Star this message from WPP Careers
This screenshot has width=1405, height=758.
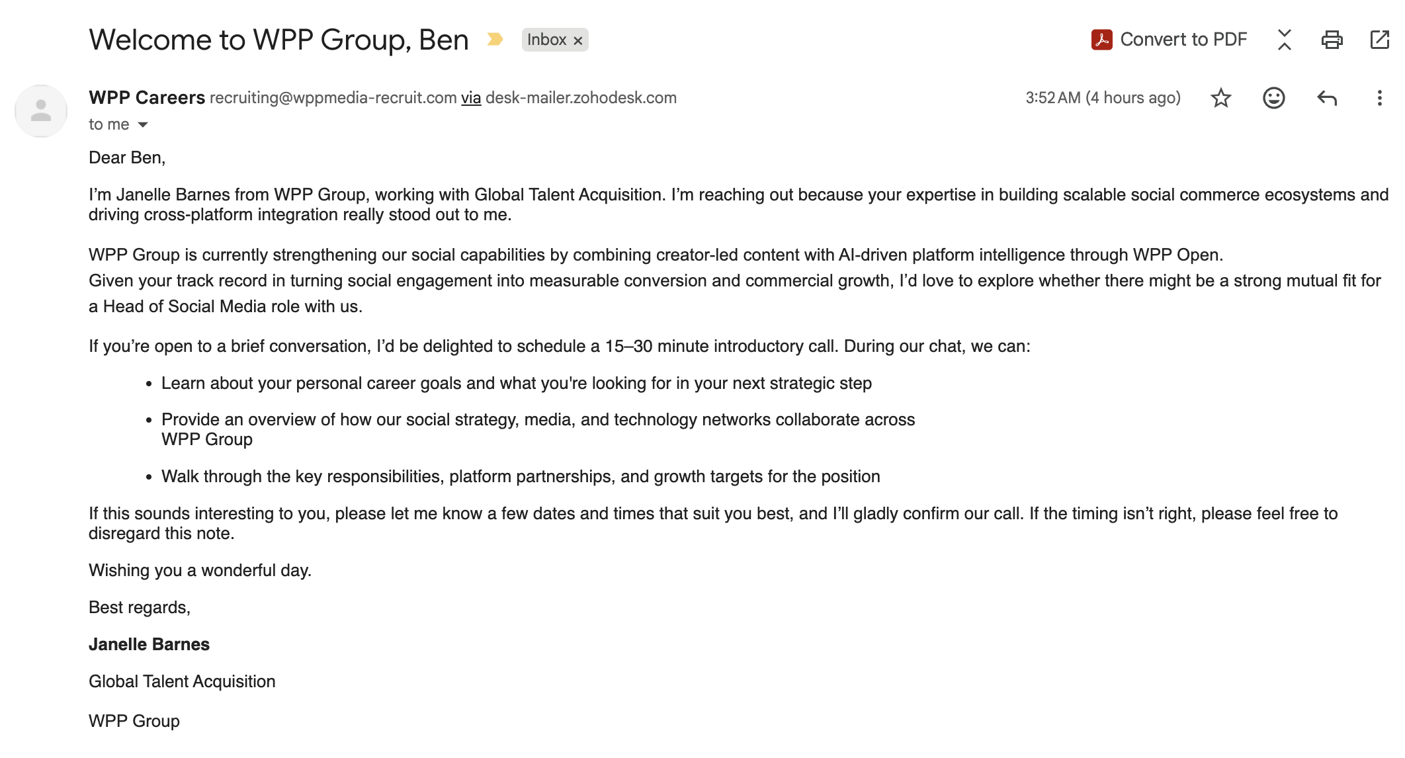[x=1220, y=98]
